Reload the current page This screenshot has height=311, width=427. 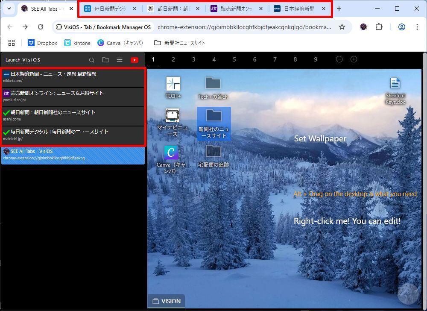pyautogui.click(x=41, y=27)
